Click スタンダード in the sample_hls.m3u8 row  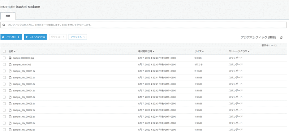click(236, 65)
